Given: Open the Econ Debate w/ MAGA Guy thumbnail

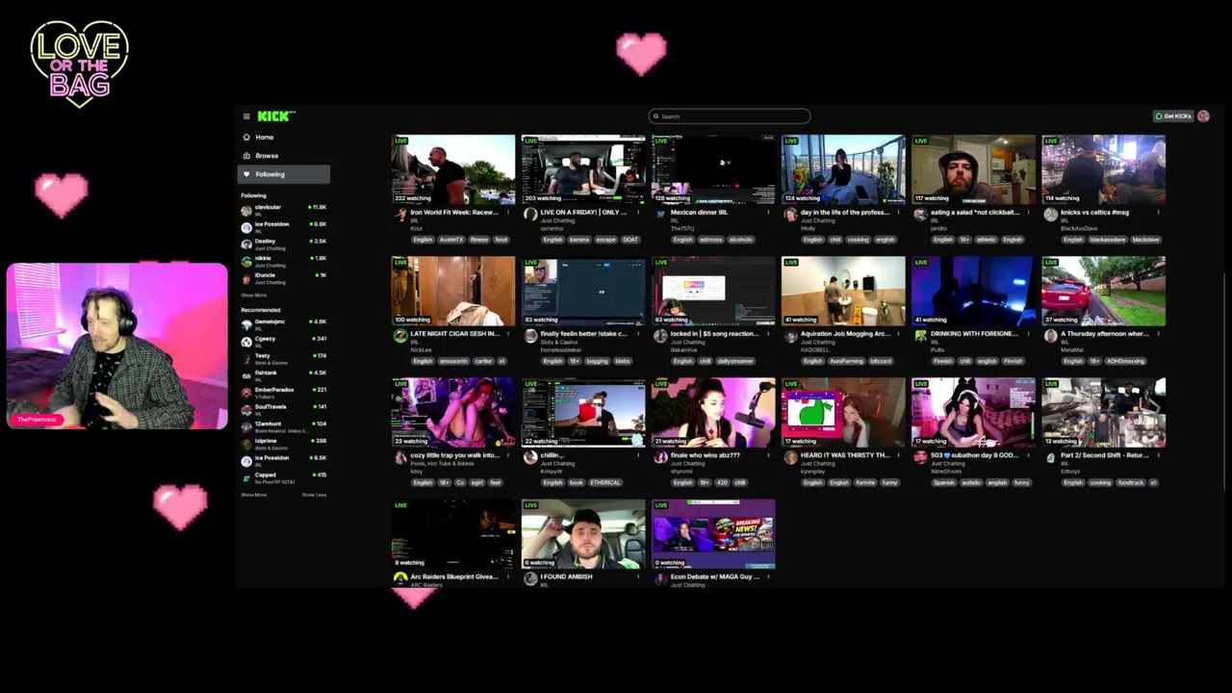Looking at the screenshot, I should pos(713,533).
